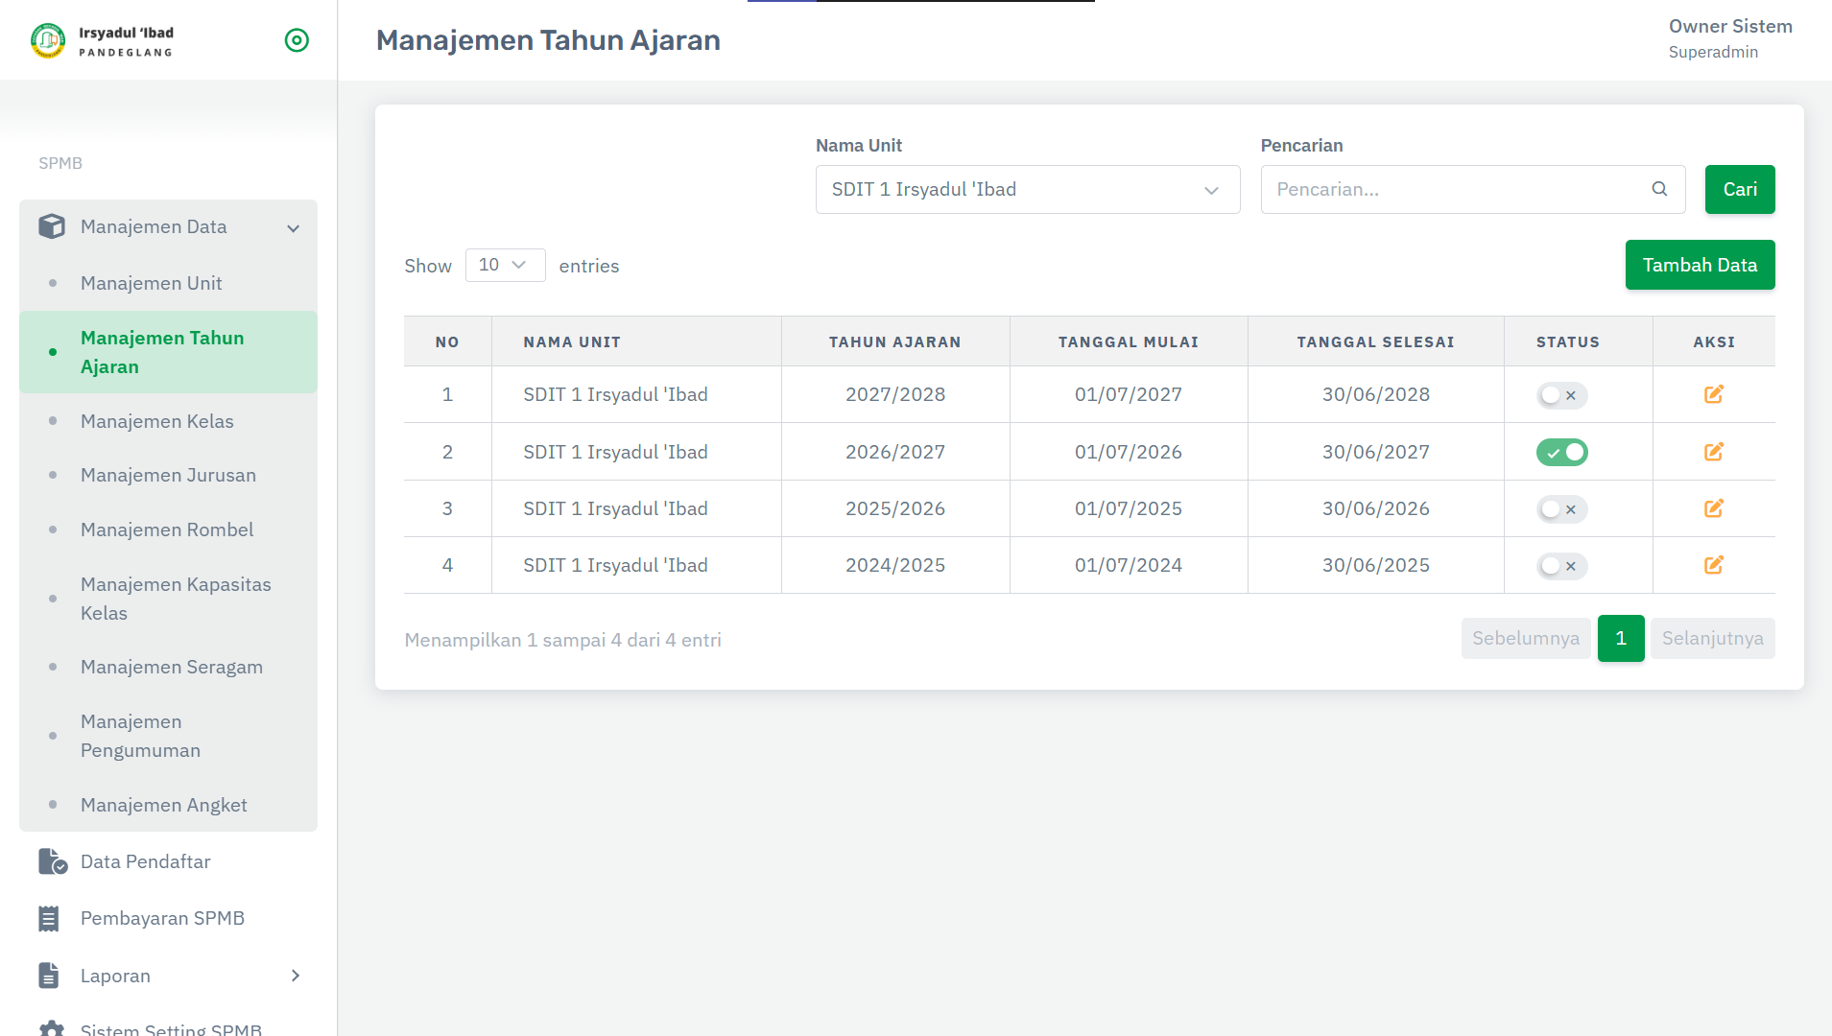Edit the 2027/2028 tahun ajaran row
Viewport: 1832px width, 1036px height.
tap(1714, 394)
